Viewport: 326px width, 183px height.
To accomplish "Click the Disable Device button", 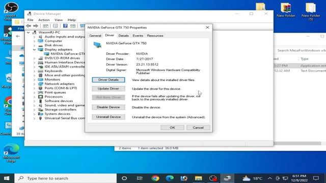I will point(108,107).
